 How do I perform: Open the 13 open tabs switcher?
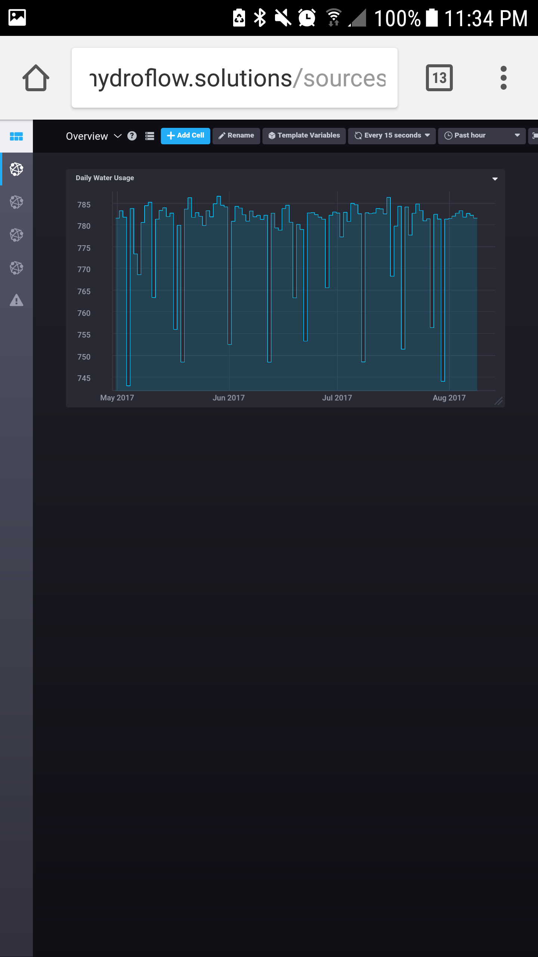pos(439,78)
